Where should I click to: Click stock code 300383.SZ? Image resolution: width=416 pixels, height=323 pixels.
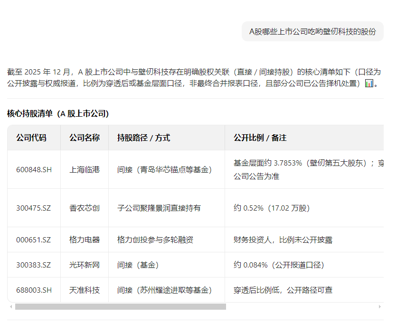[x=33, y=265]
